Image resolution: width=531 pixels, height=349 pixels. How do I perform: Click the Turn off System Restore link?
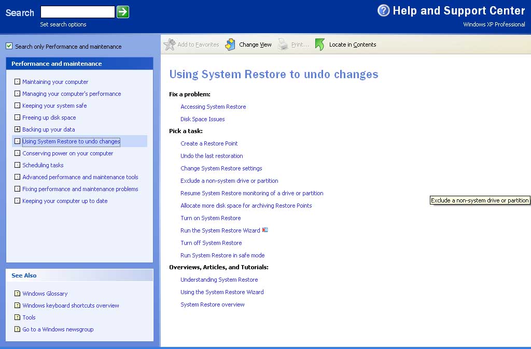[x=211, y=243]
